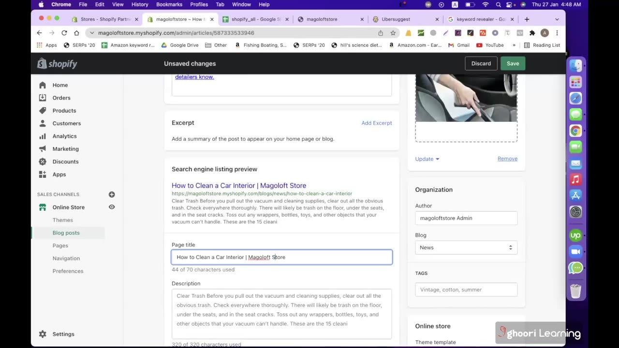This screenshot has height=348, width=619.
Task: Open Music app in the dock
Action: (x=575, y=179)
